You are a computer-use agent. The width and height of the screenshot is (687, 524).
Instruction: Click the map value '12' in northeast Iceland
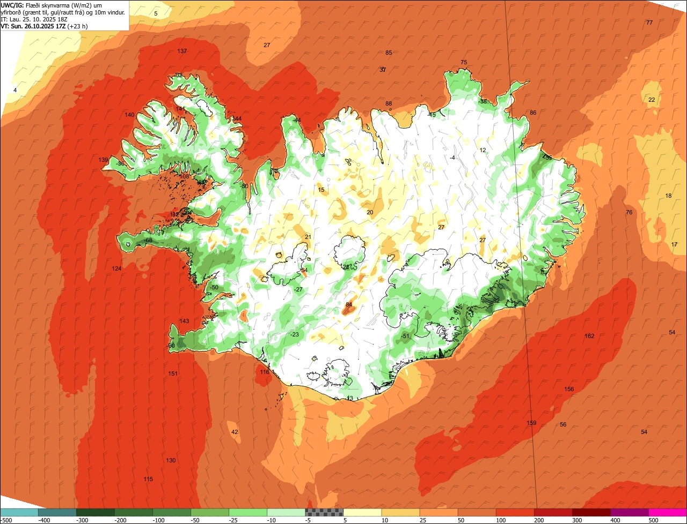483,150
